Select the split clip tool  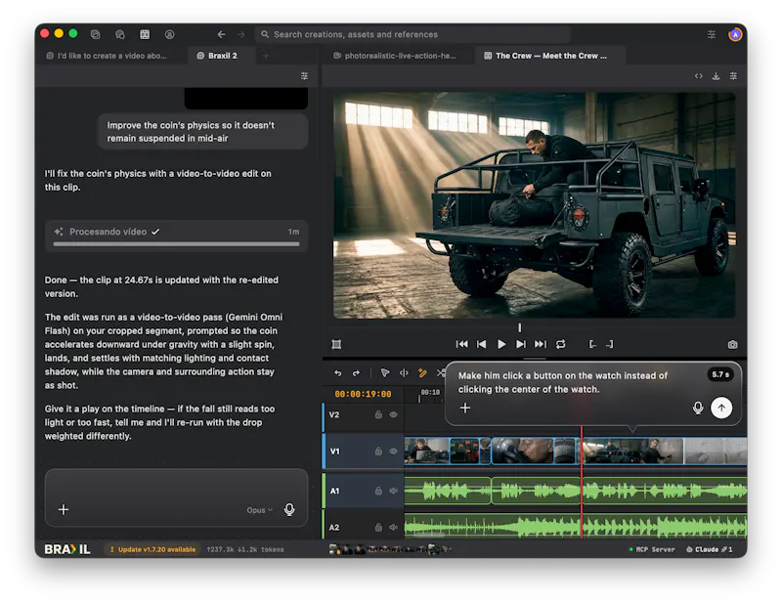tap(404, 372)
